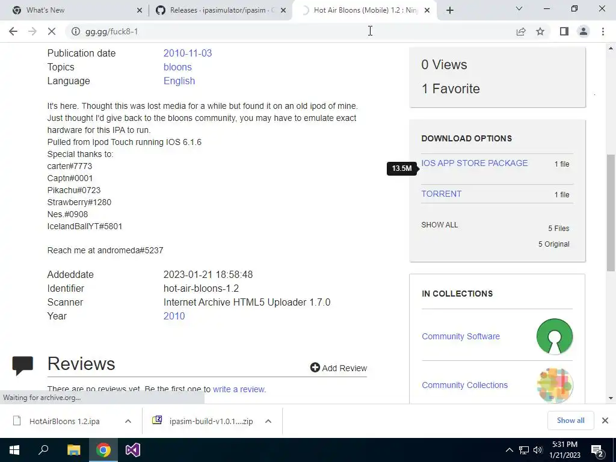Click Show all downloads button
This screenshot has width=616, height=462.
point(570,420)
